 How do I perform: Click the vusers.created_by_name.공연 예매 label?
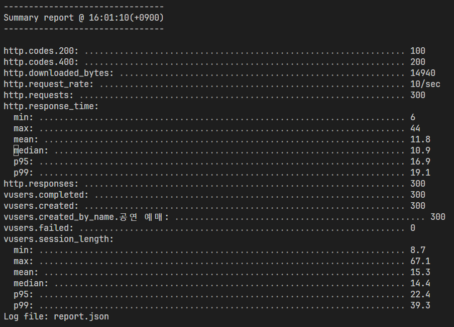click(86, 217)
